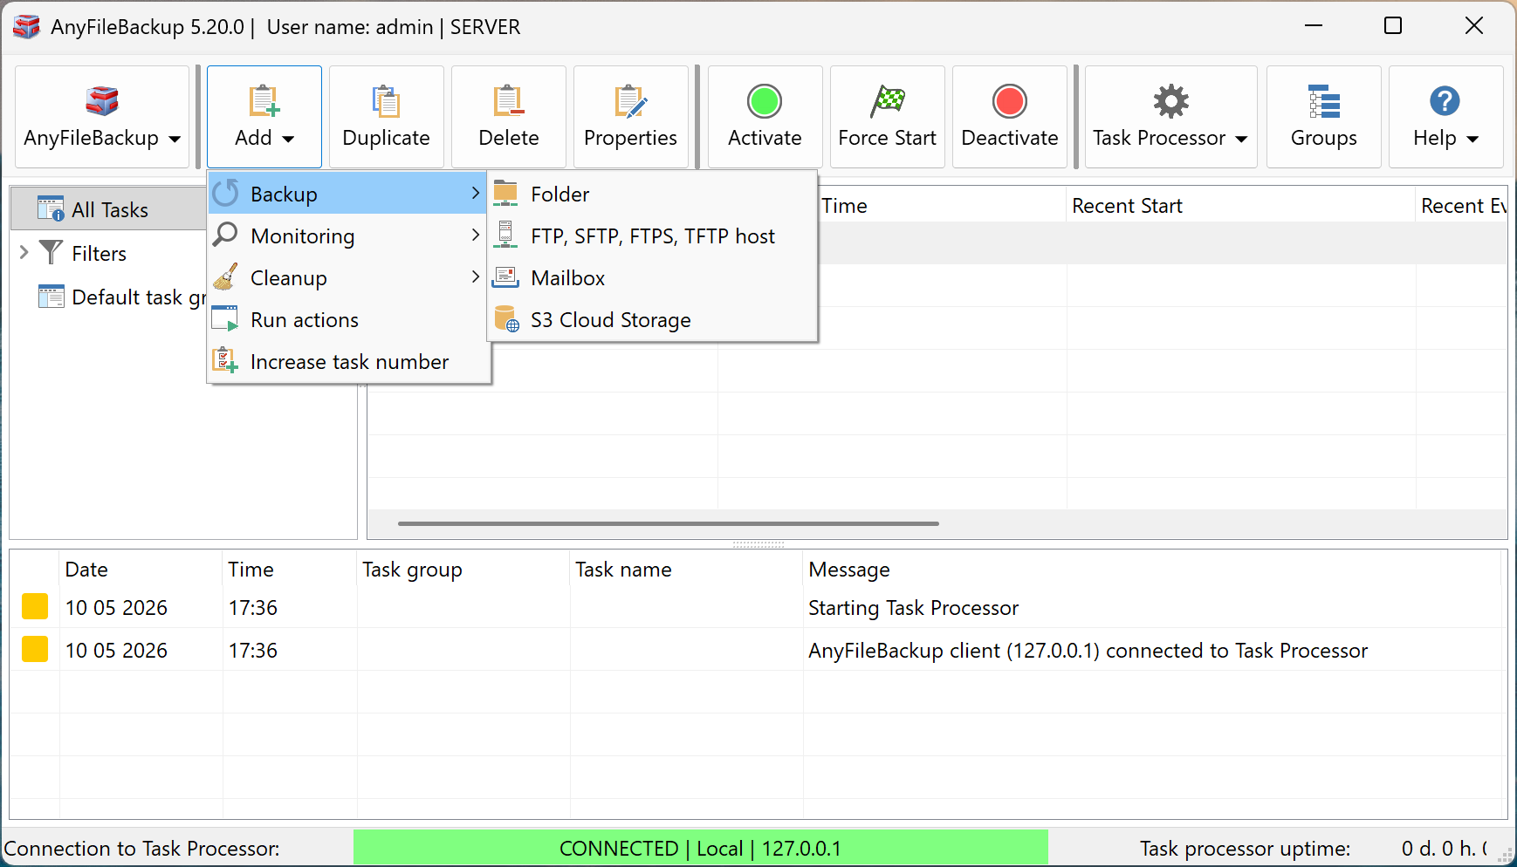Click the green Activate button

click(765, 117)
